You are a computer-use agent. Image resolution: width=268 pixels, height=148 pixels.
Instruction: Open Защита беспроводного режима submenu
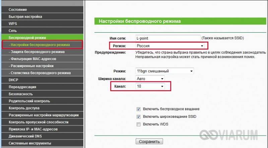point(42,52)
